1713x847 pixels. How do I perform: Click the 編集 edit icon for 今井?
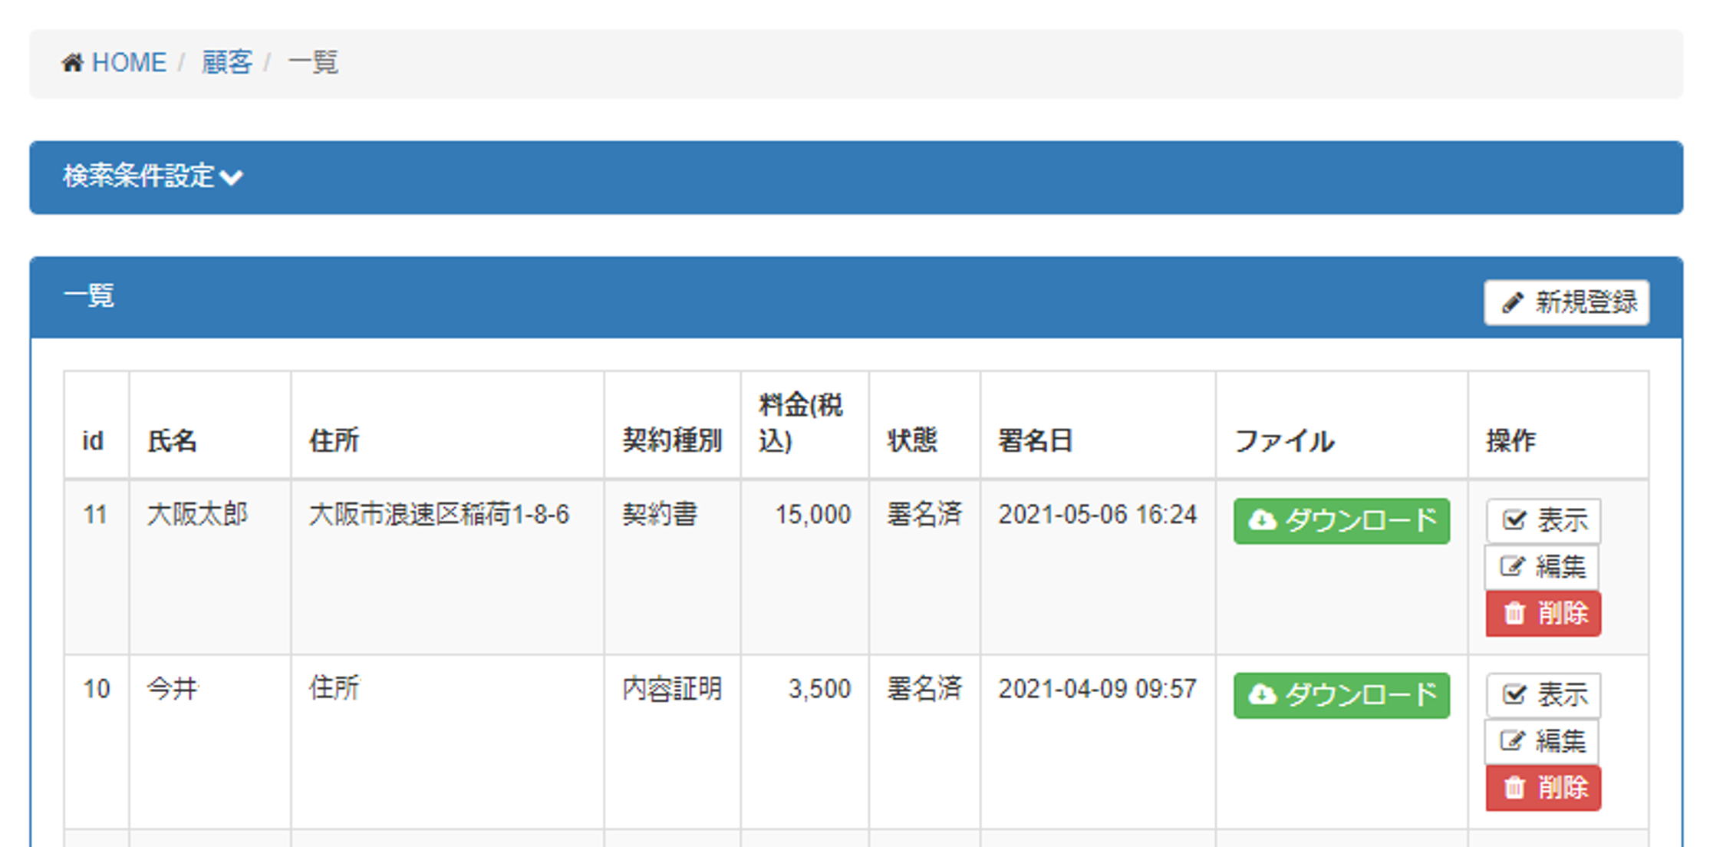(1513, 741)
